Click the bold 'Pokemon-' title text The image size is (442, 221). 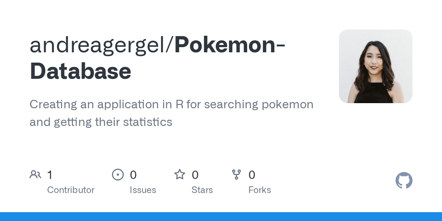click(229, 45)
